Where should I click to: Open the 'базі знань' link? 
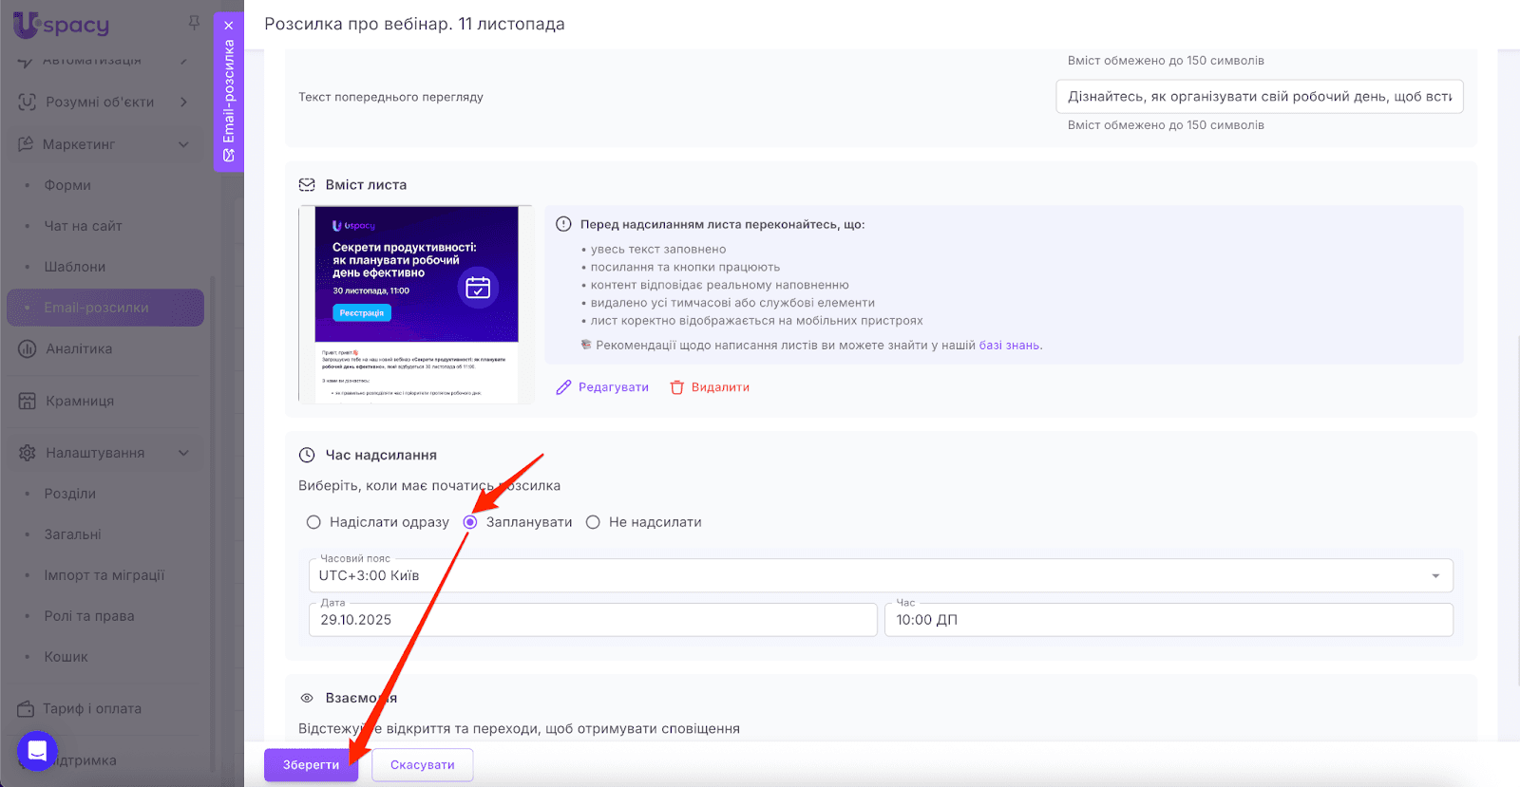(x=1010, y=346)
